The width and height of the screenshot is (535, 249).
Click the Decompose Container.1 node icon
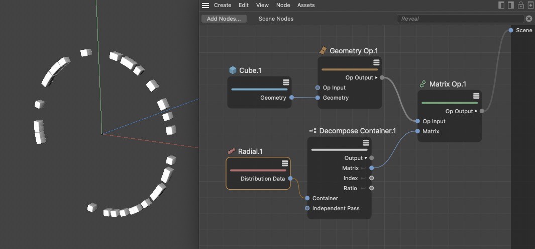click(x=312, y=131)
